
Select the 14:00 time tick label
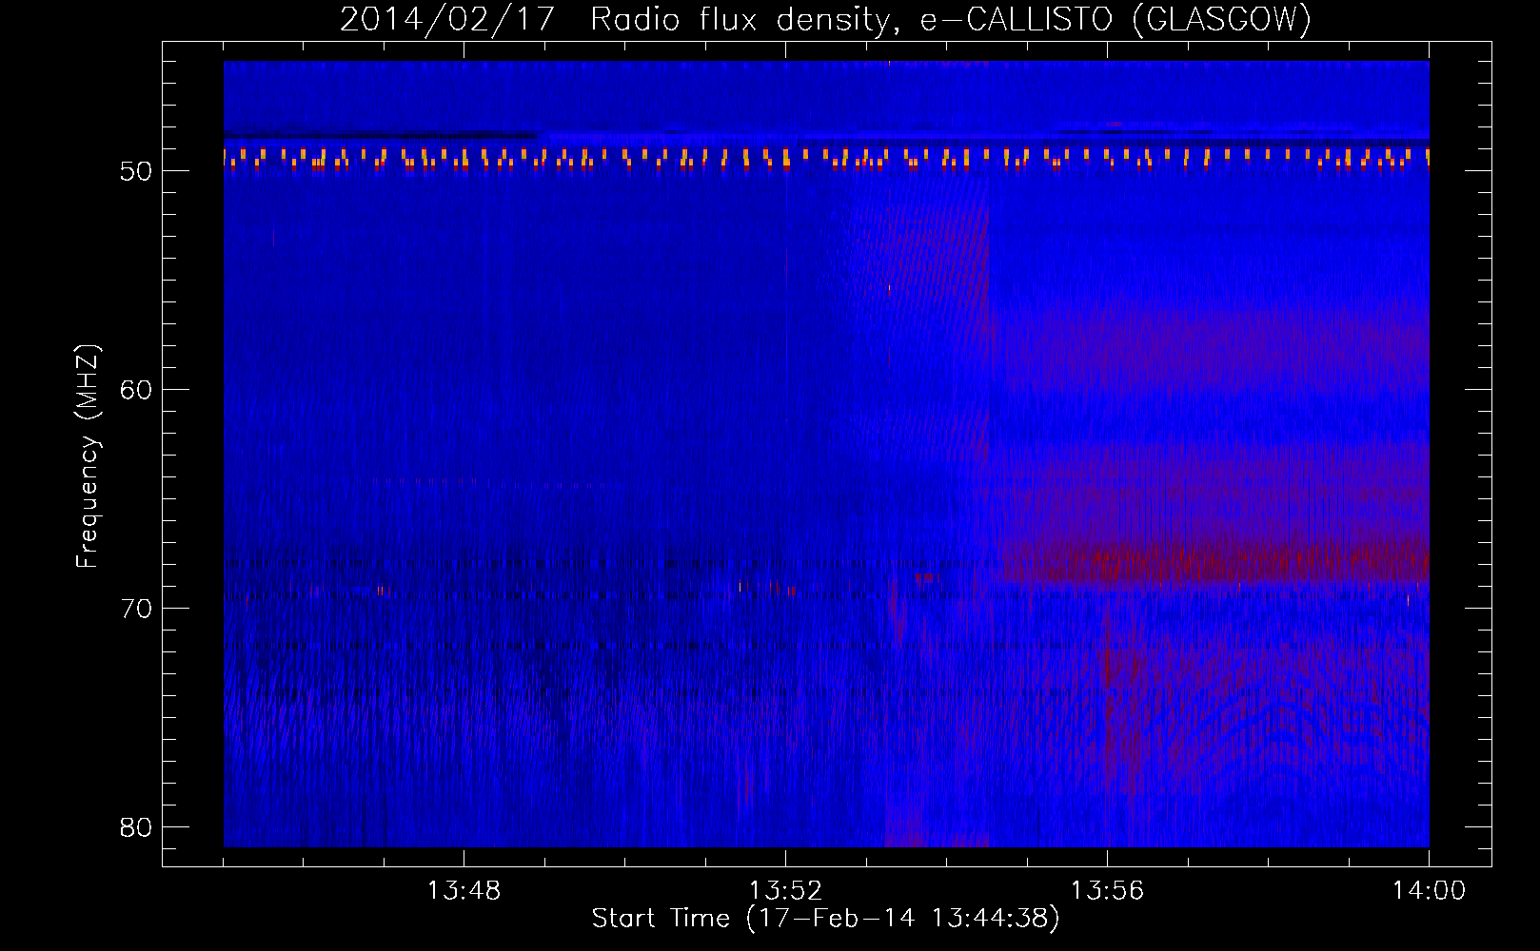(1429, 891)
